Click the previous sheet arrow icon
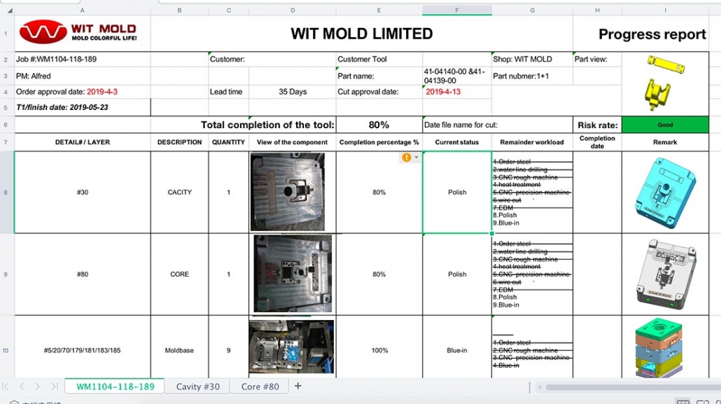The height and width of the screenshot is (404, 721). click(22, 386)
